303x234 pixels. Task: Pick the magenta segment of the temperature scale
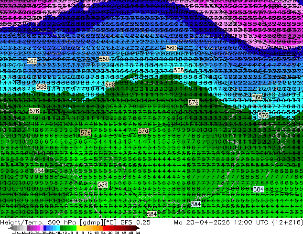pyautogui.click(x=38, y=228)
